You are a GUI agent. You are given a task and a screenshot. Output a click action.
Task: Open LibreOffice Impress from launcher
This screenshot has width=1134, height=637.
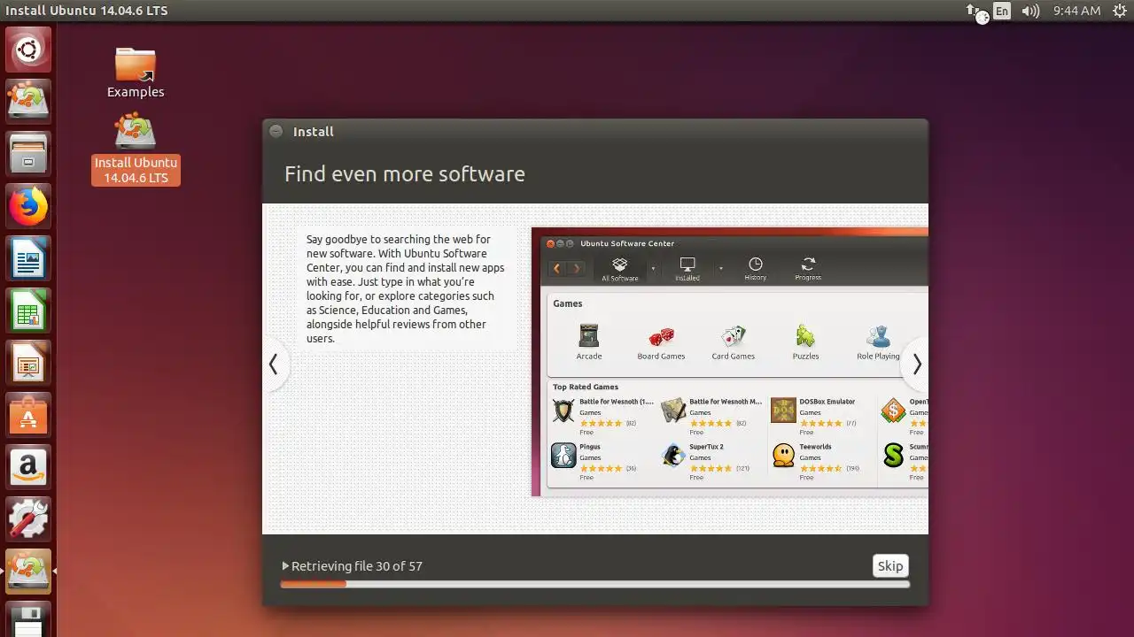click(x=28, y=363)
